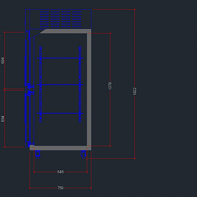197x197 pixels.
Task: Click the gray rear wall insulation panel
Action: tap(89, 90)
